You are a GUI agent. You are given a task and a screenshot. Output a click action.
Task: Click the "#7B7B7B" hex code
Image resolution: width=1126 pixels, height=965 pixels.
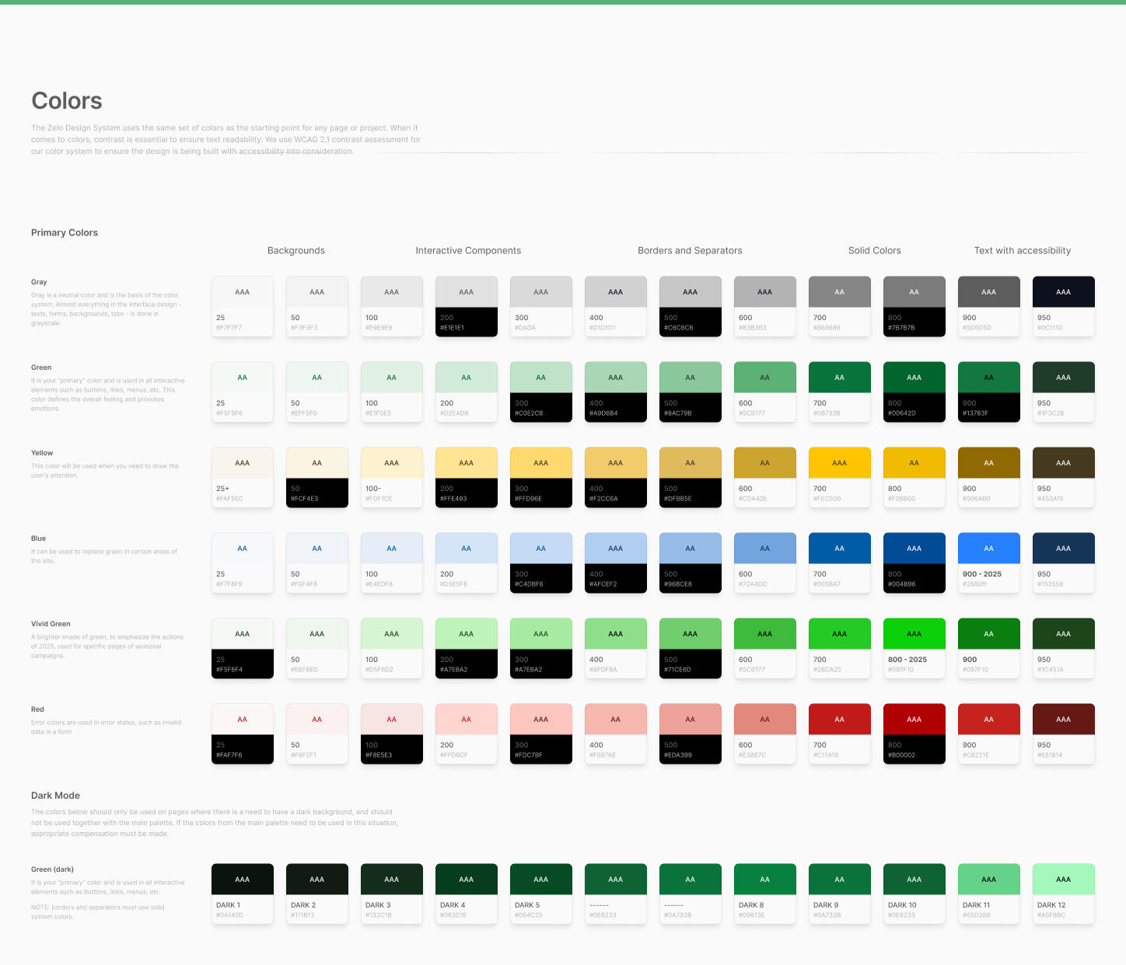tap(901, 328)
